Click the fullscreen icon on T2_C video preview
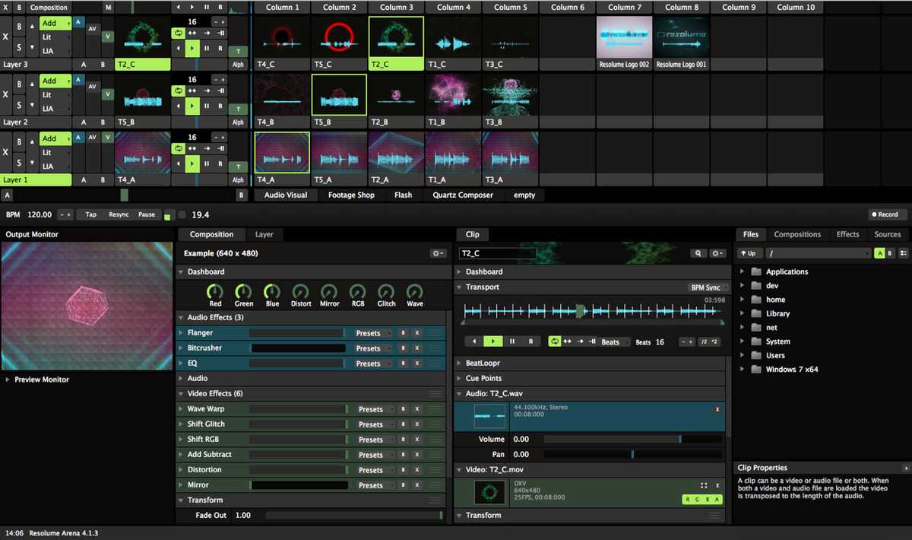Viewport: 912px width, 540px height. point(702,484)
